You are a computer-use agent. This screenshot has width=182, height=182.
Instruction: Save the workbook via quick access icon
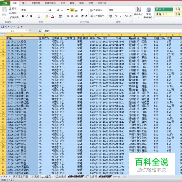click(x=2, y=27)
